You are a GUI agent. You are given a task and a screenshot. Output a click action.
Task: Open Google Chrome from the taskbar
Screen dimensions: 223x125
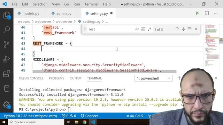[x=85, y=122]
